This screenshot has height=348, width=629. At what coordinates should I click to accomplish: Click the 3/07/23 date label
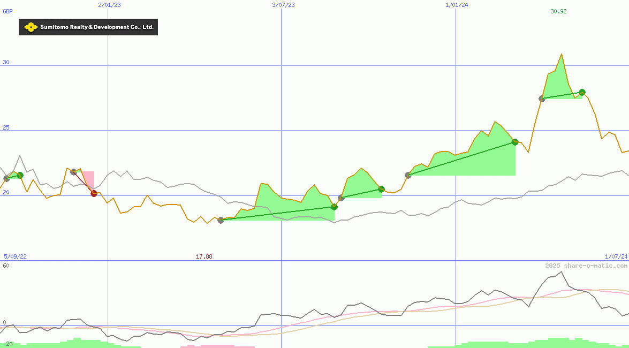coord(283,5)
